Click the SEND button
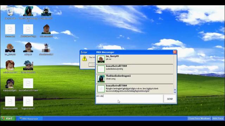The width and height of the screenshot is (225, 126). (x=170, y=99)
